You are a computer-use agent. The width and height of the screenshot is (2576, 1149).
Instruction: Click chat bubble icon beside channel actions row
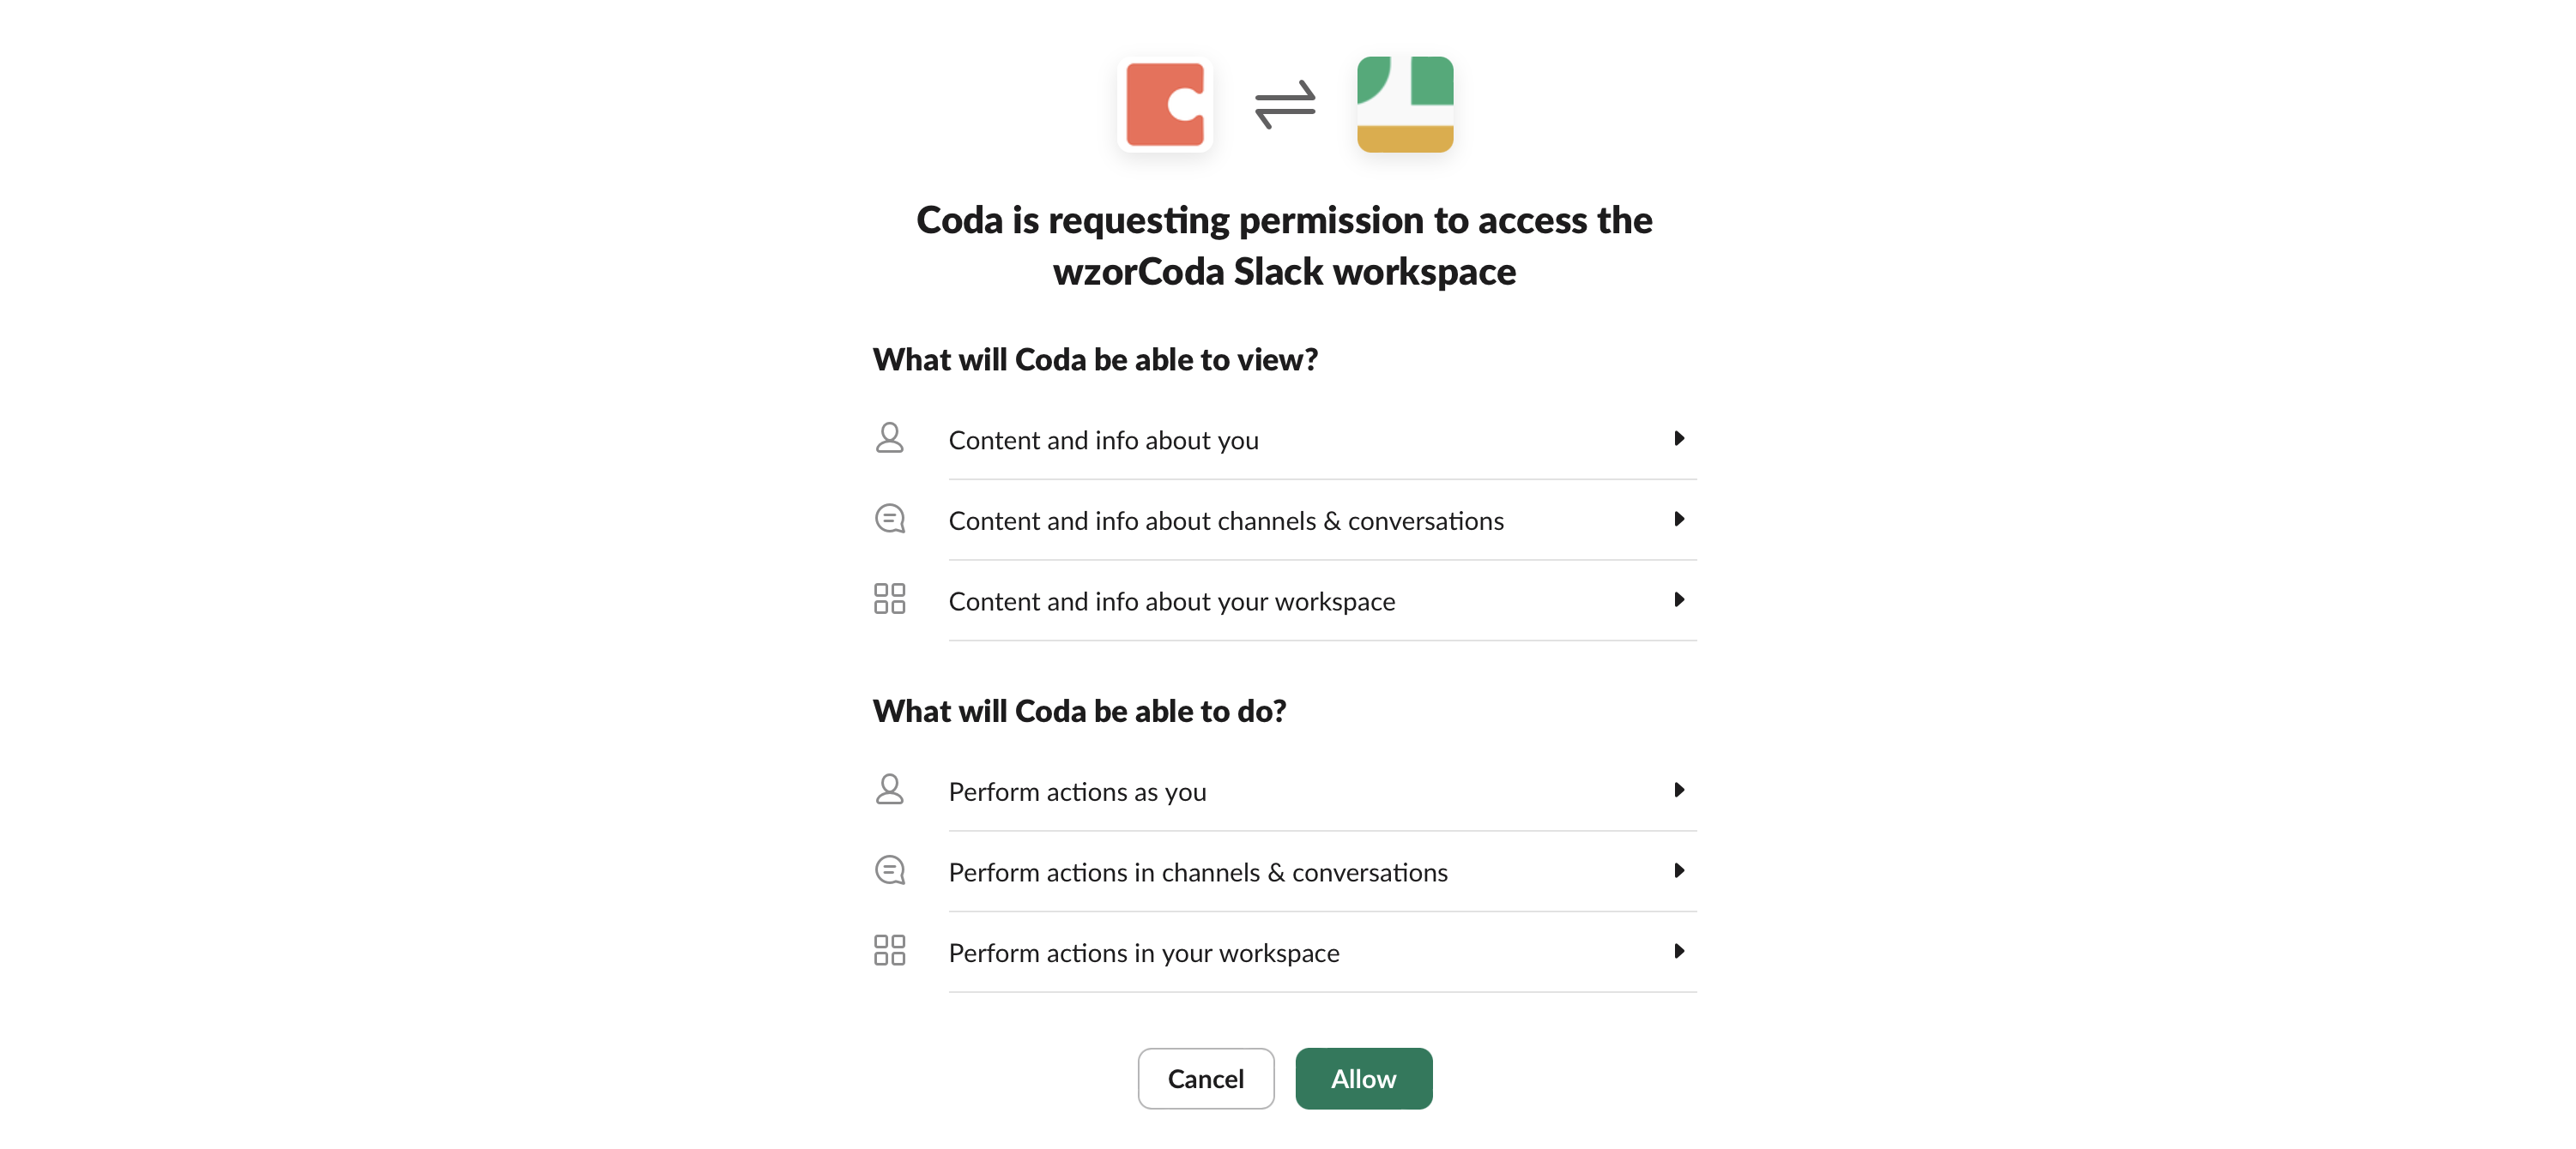pyautogui.click(x=889, y=871)
